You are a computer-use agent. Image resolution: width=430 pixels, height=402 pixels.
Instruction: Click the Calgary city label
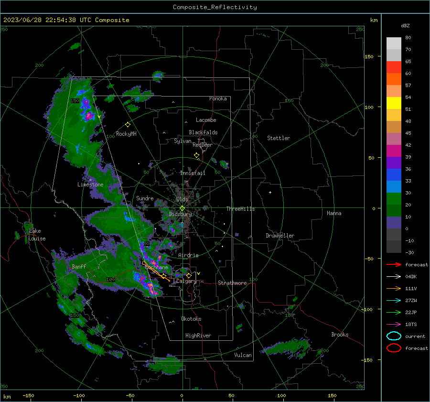click(186, 281)
